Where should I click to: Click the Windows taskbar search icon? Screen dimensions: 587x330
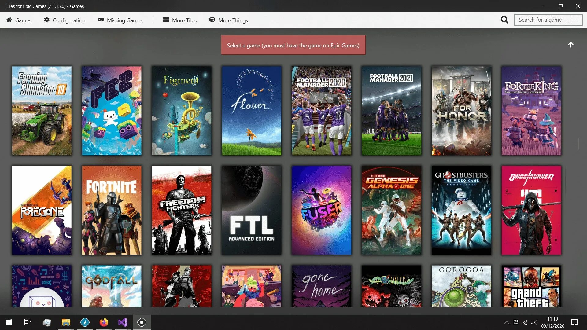26,322
